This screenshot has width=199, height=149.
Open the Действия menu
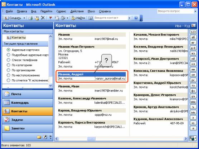coord(77,11)
